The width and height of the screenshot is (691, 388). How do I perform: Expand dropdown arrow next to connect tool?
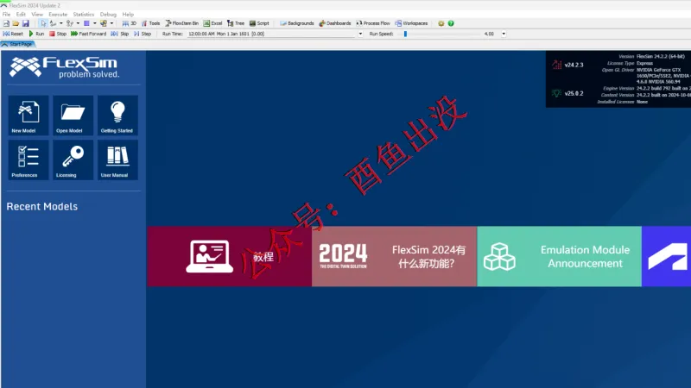pyautogui.click(x=60, y=23)
